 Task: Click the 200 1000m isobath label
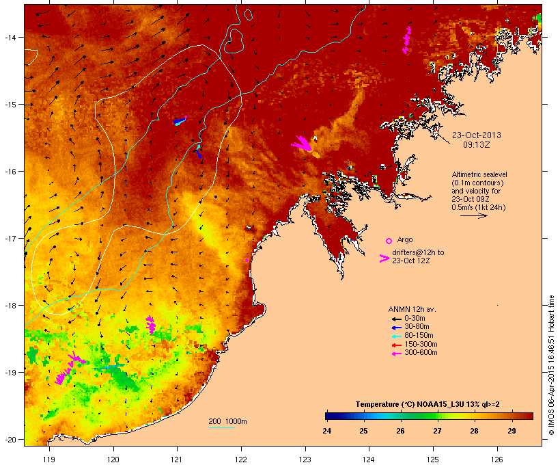[x=227, y=421]
